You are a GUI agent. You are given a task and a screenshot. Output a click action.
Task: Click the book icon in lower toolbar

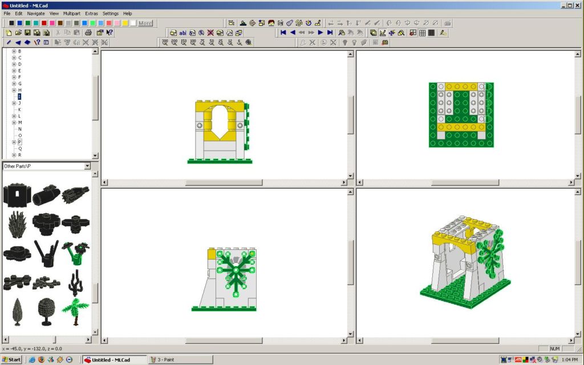[x=385, y=42]
